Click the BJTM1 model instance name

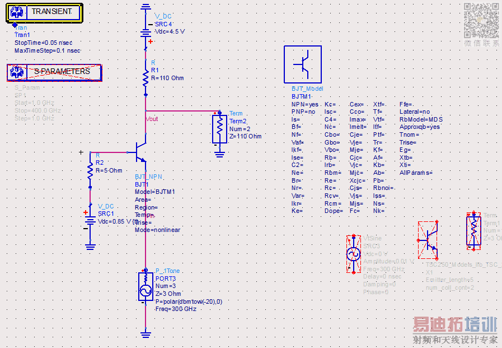tap(301, 96)
